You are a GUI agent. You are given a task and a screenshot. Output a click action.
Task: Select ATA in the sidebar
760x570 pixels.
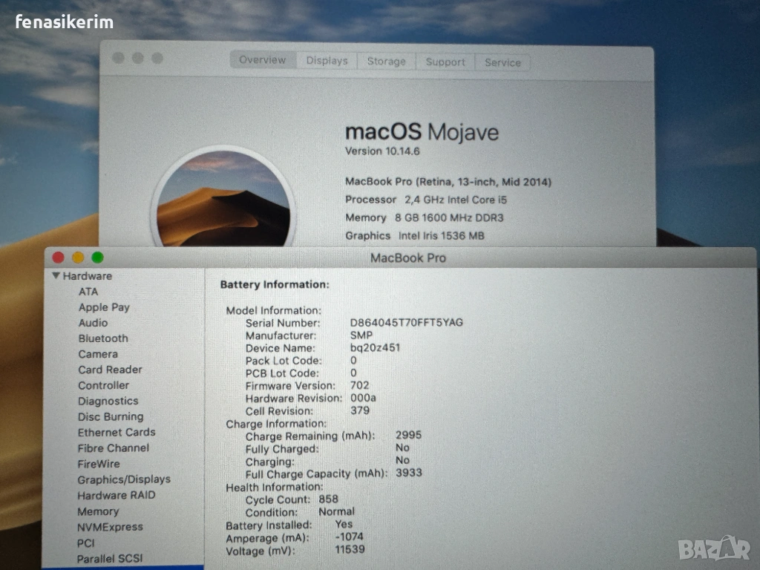[88, 292]
